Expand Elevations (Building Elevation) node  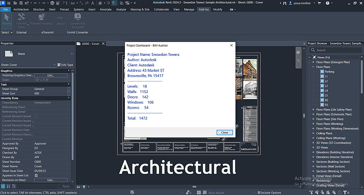coord(313,152)
